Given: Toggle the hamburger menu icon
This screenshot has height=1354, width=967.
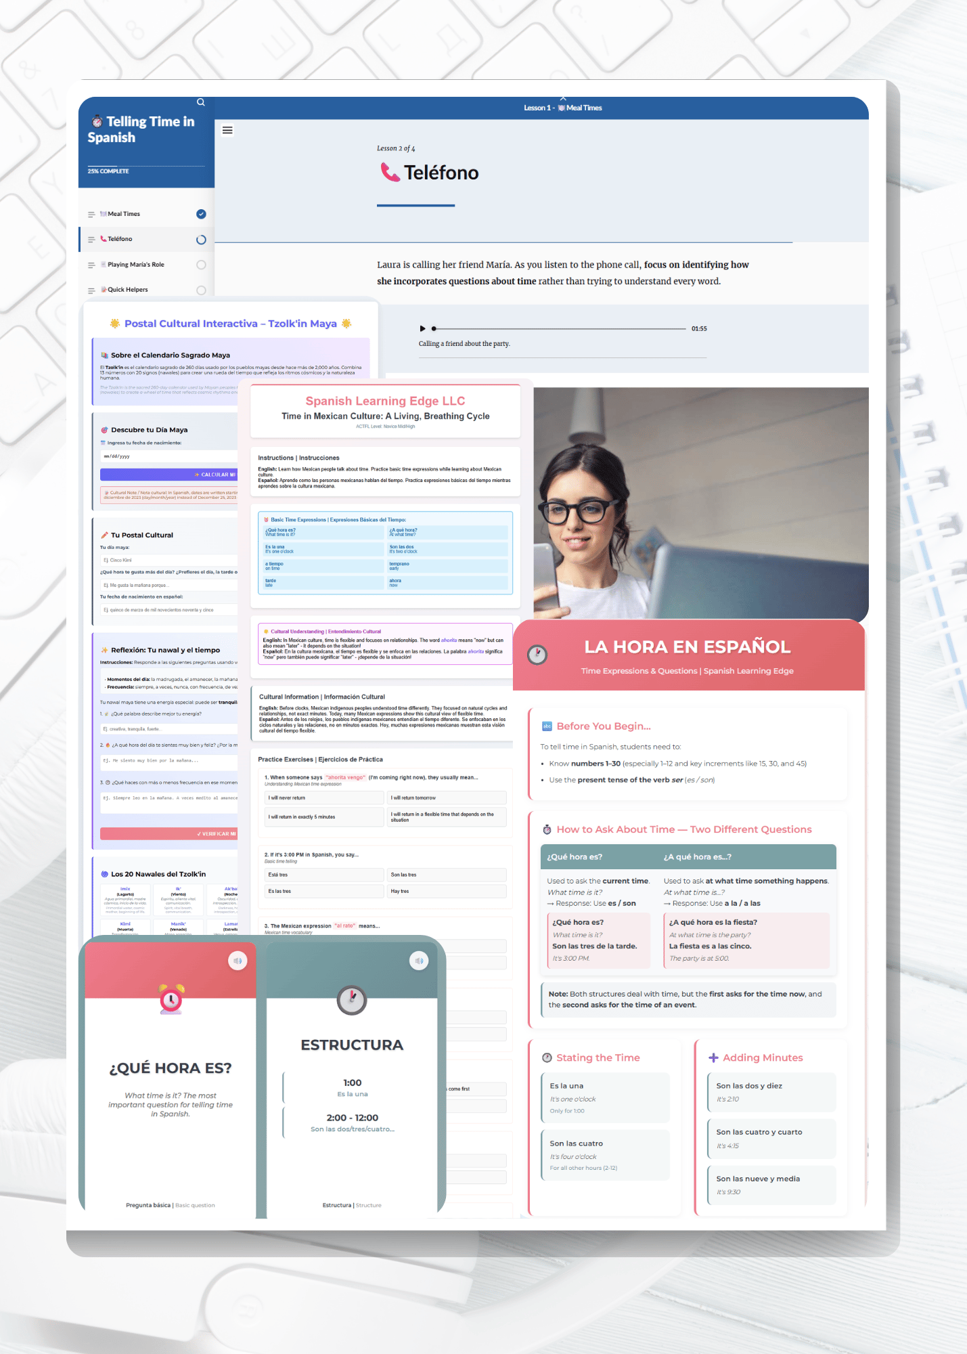Looking at the screenshot, I should [227, 130].
